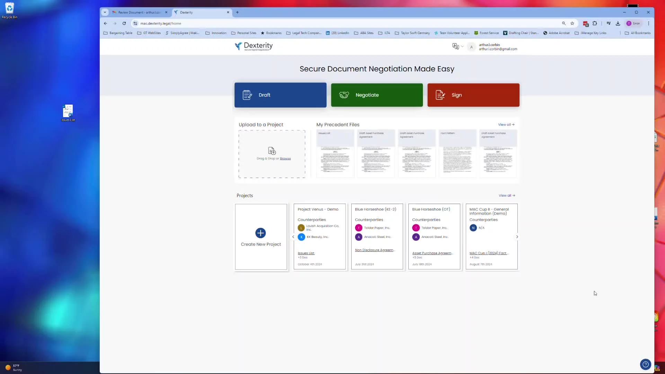The width and height of the screenshot is (665, 374).
Task: Open the All Bookmarks folder
Action: 638,33
